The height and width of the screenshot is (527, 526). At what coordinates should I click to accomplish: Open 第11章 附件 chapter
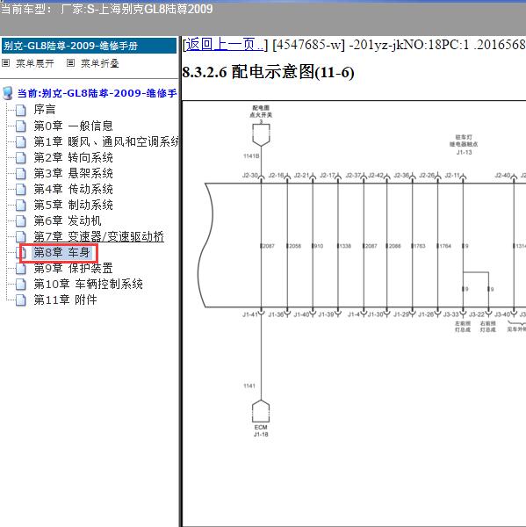coord(65,300)
